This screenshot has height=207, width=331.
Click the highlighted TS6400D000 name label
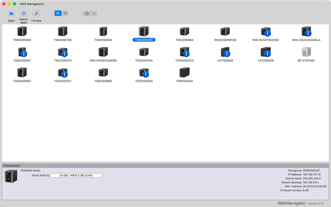(x=144, y=40)
